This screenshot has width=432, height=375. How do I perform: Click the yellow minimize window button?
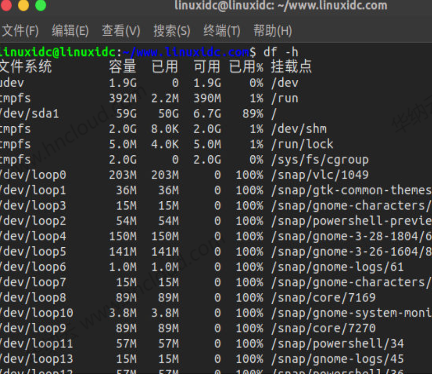tap(22, 7)
